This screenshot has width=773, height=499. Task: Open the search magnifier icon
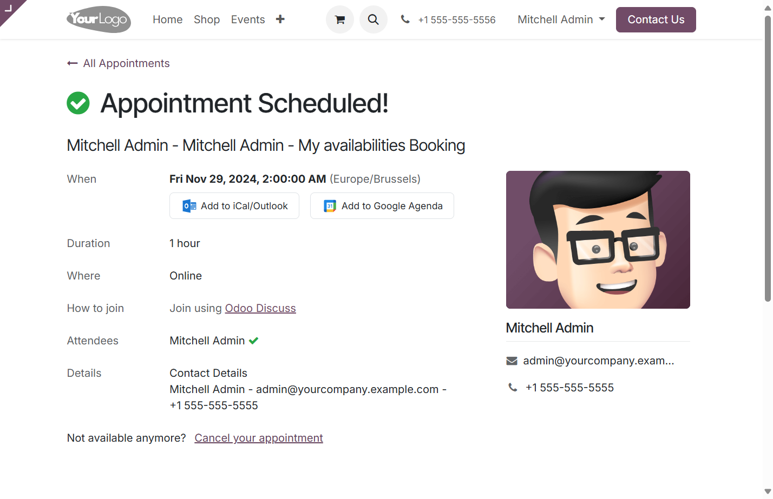click(x=374, y=19)
